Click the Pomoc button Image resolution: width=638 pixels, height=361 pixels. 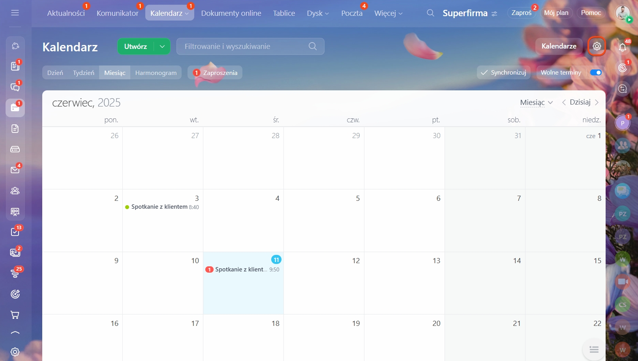point(591,13)
